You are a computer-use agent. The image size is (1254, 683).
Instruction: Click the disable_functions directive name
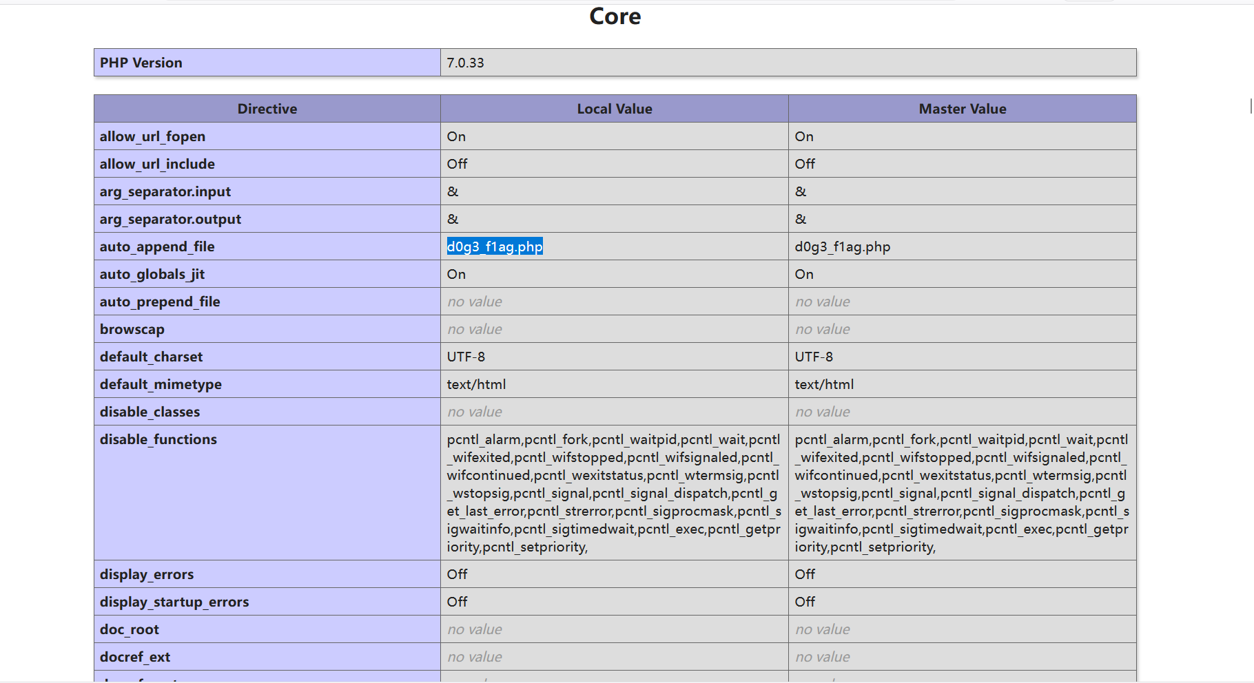pos(158,439)
